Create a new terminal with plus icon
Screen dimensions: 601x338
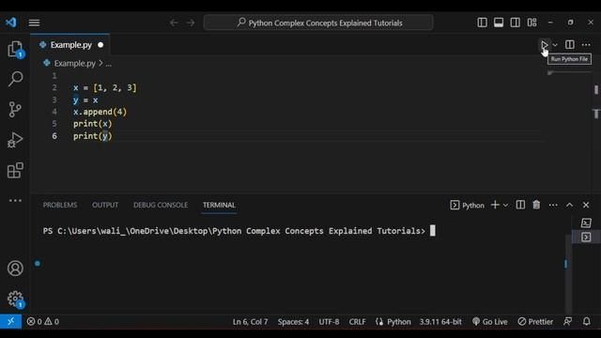click(495, 205)
